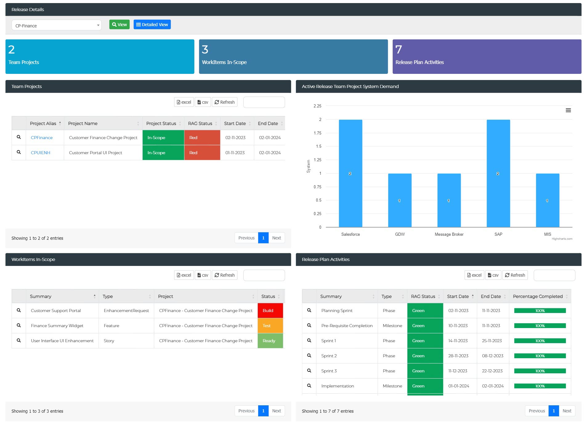Screen dimensions: 587x429
Task: Click the Message Broker chart bar
Action: pyautogui.click(x=449, y=200)
